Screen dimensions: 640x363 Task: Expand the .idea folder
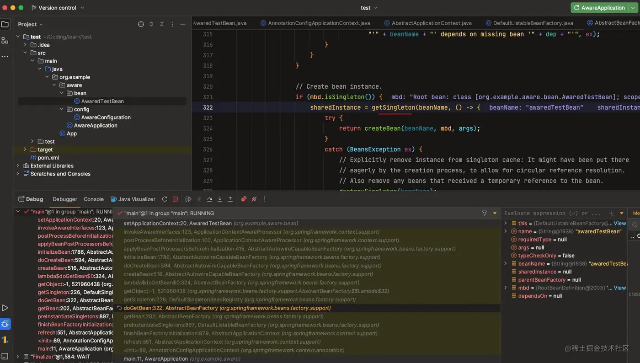point(25,45)
